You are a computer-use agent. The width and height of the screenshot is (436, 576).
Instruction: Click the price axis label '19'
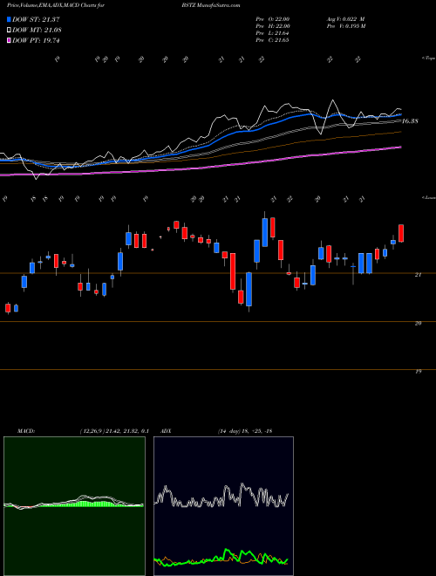tap(418, 372)
